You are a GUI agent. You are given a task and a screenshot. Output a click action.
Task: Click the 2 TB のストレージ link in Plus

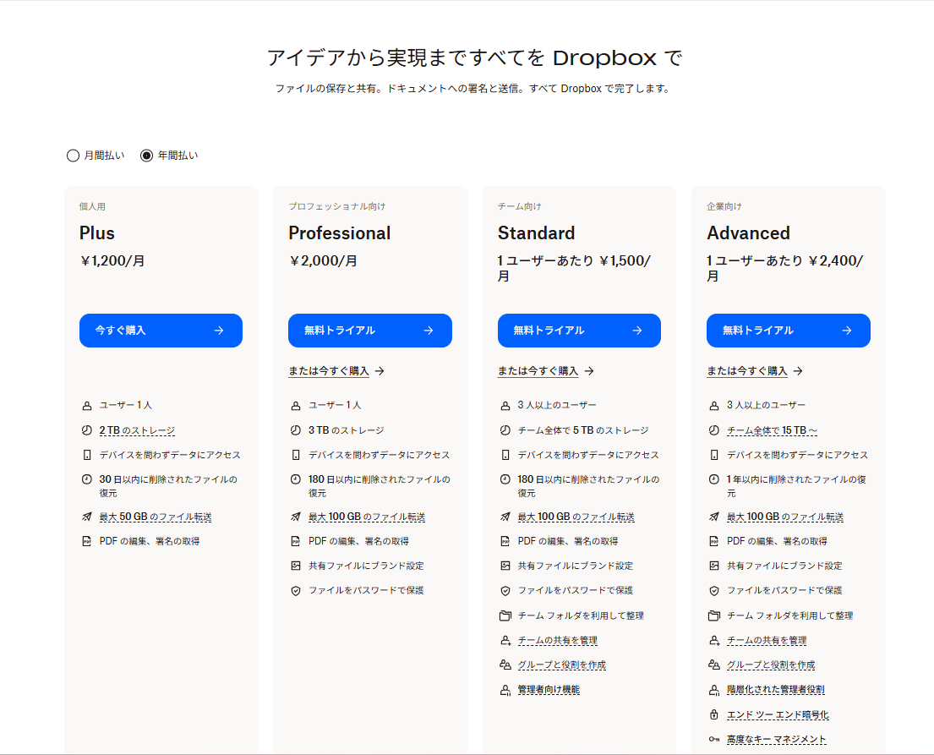click(x=137, y=430)
